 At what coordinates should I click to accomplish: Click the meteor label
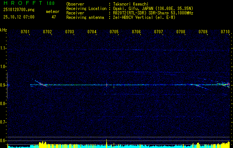[x=53, y=11]
